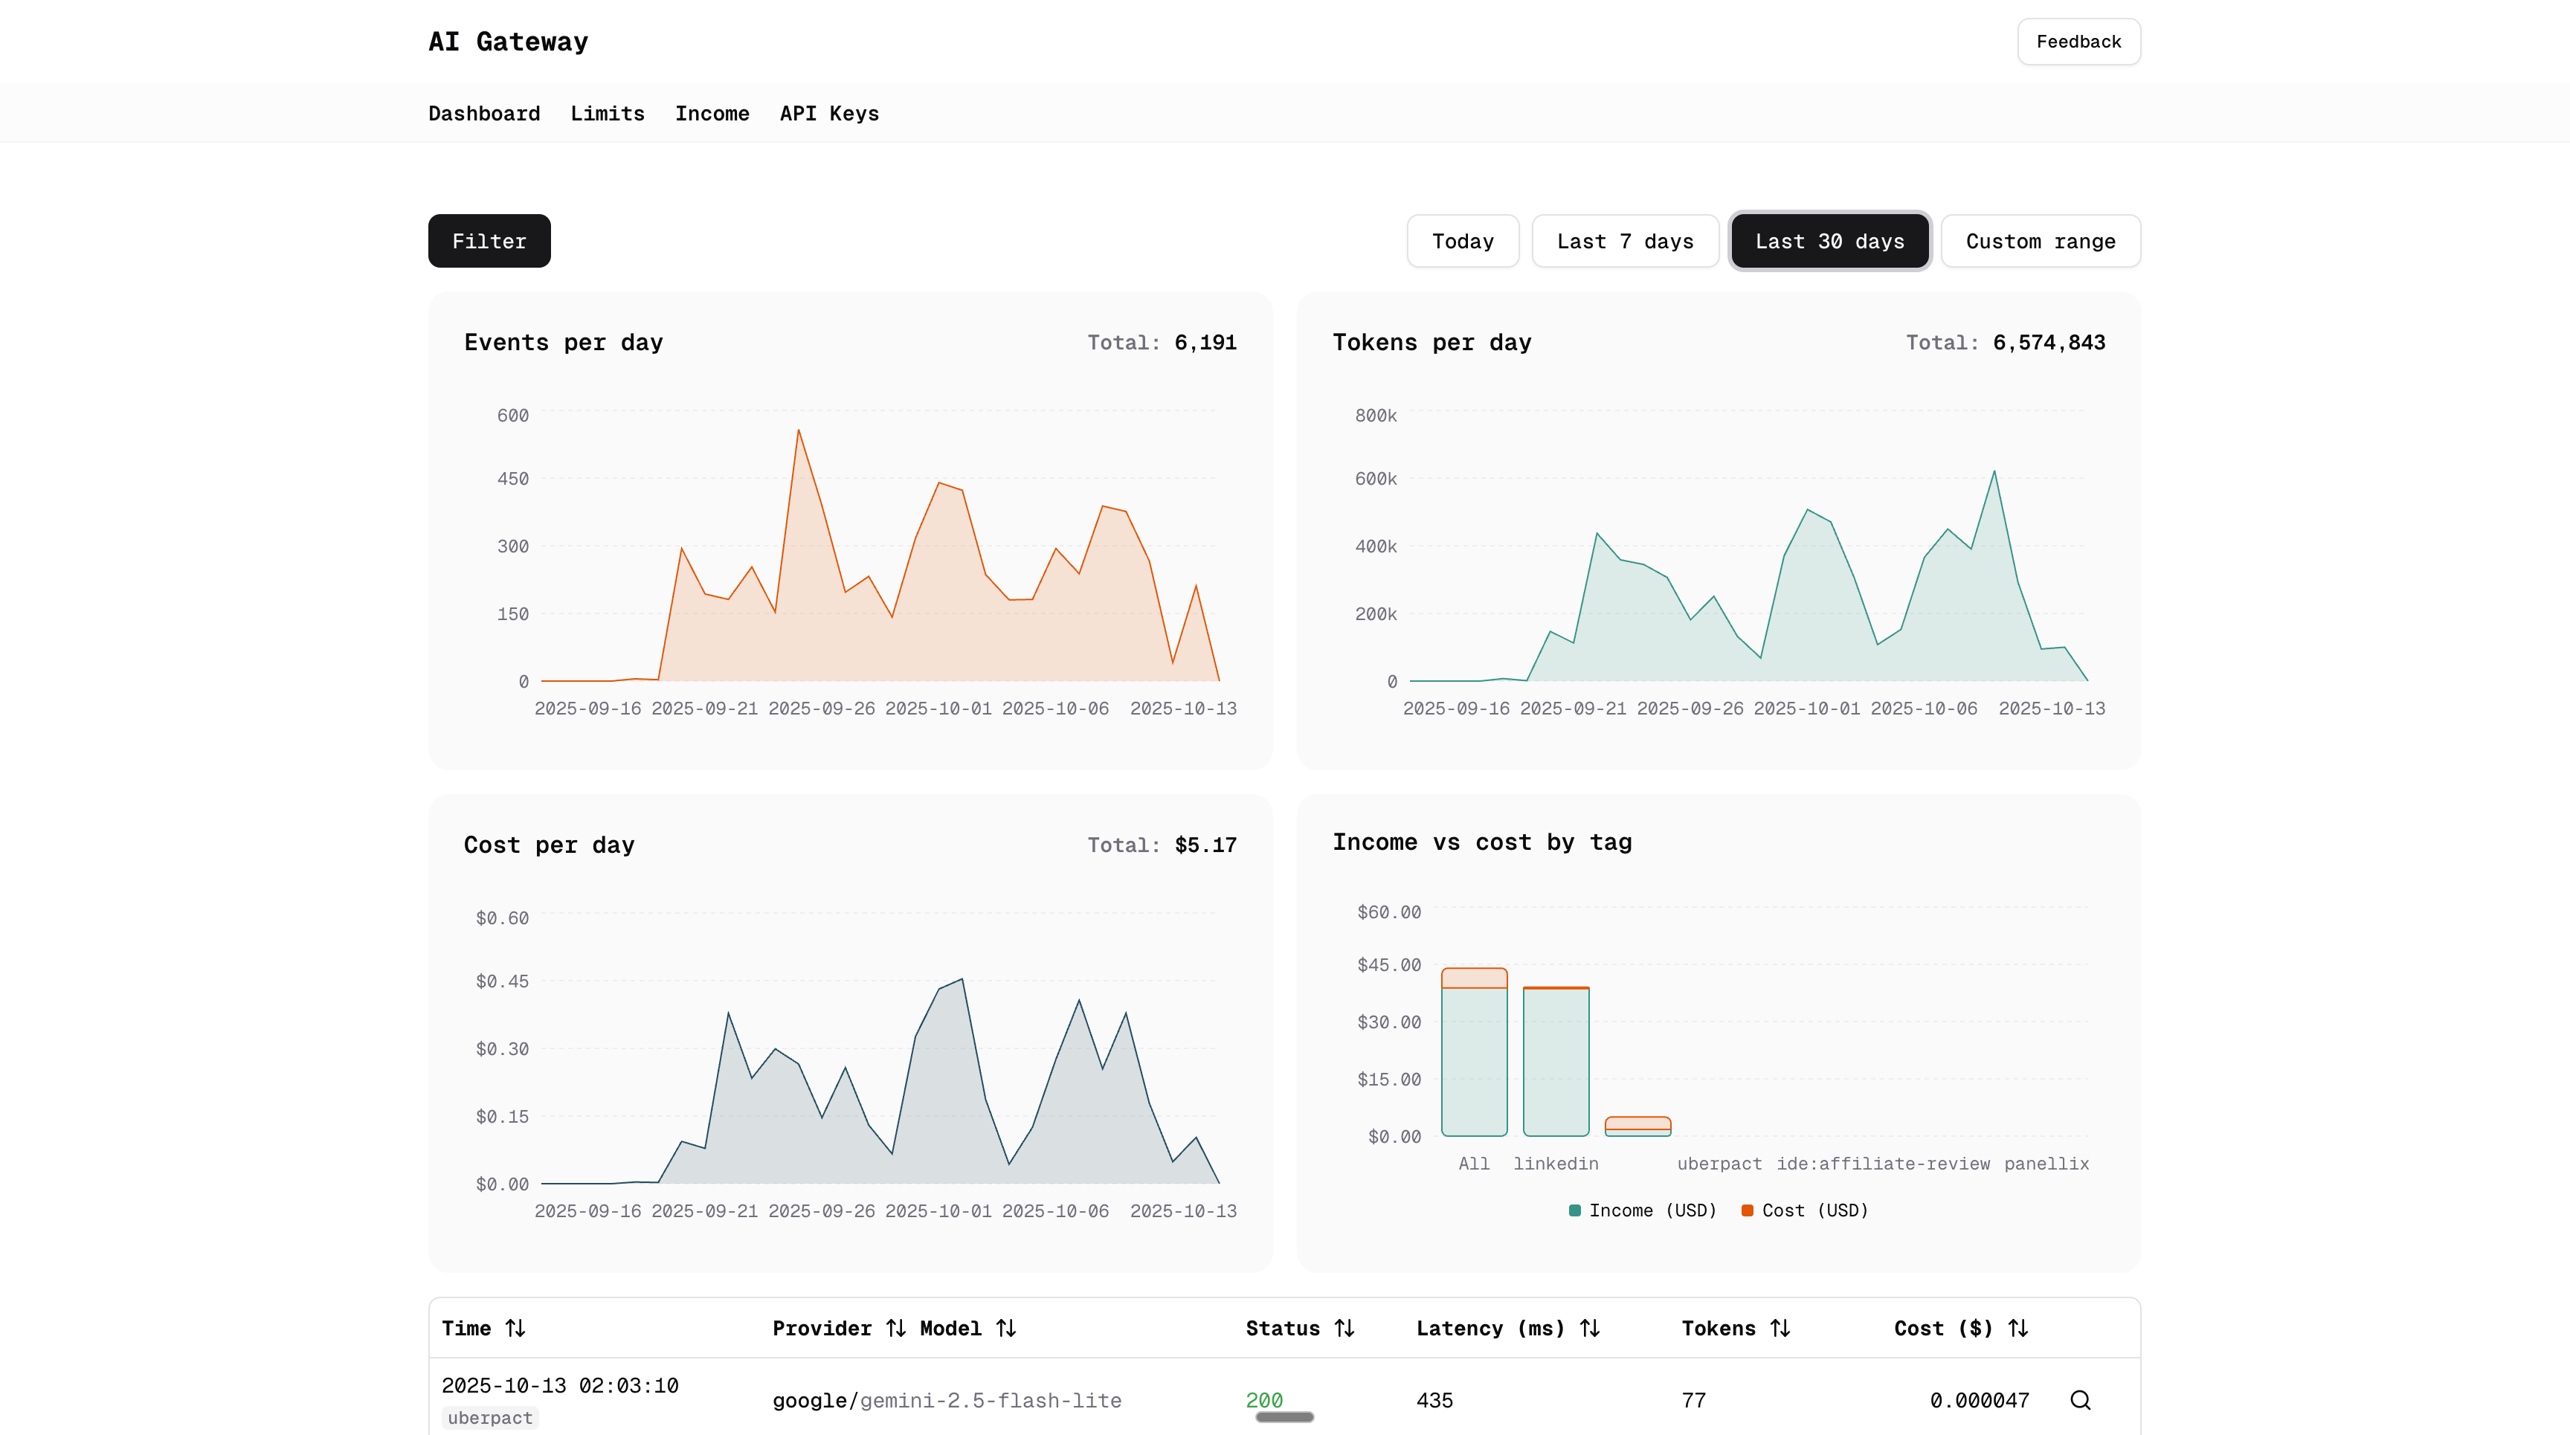The width and height of the screenshot is (2570, 1435).
Task: Switch to the Income tab
Action: tap(712, 114)
